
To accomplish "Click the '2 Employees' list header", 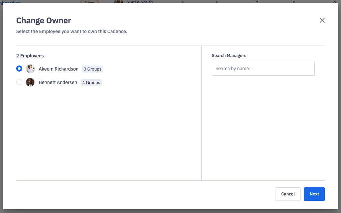I will [x=30, y=56].
